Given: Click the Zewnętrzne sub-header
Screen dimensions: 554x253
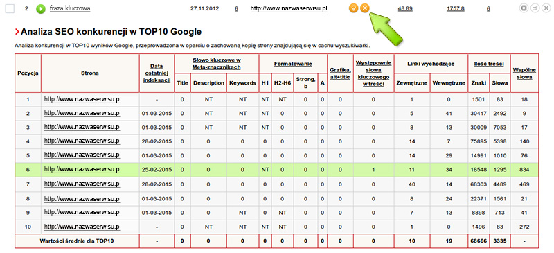Looking at the screenshot, I should click(412, 82).
